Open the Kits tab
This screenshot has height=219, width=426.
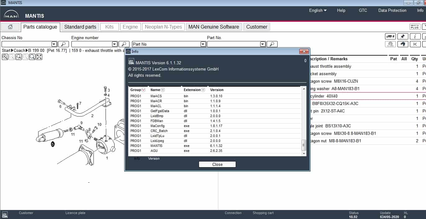point(110,27)
